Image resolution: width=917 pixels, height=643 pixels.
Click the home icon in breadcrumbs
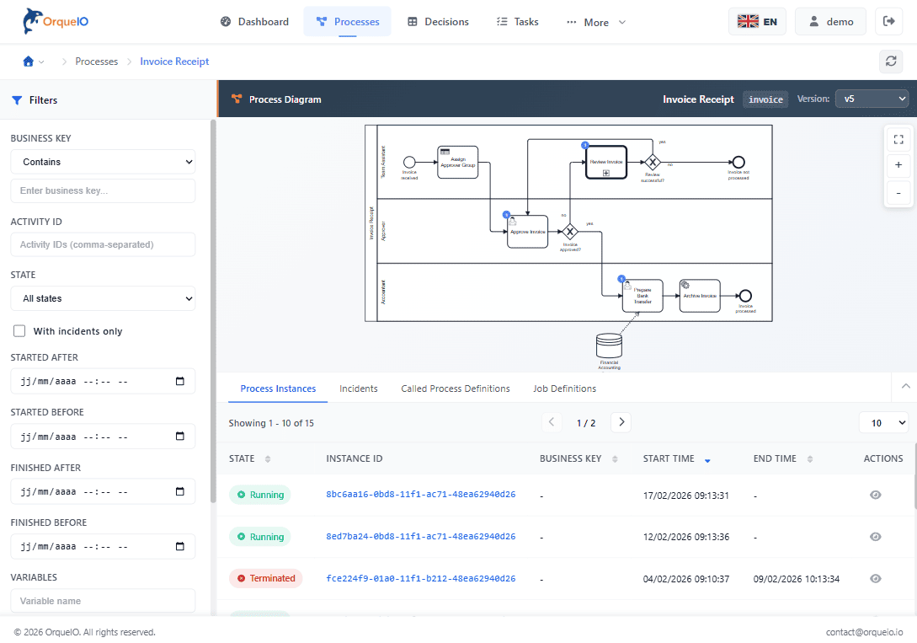pos(28,62)
